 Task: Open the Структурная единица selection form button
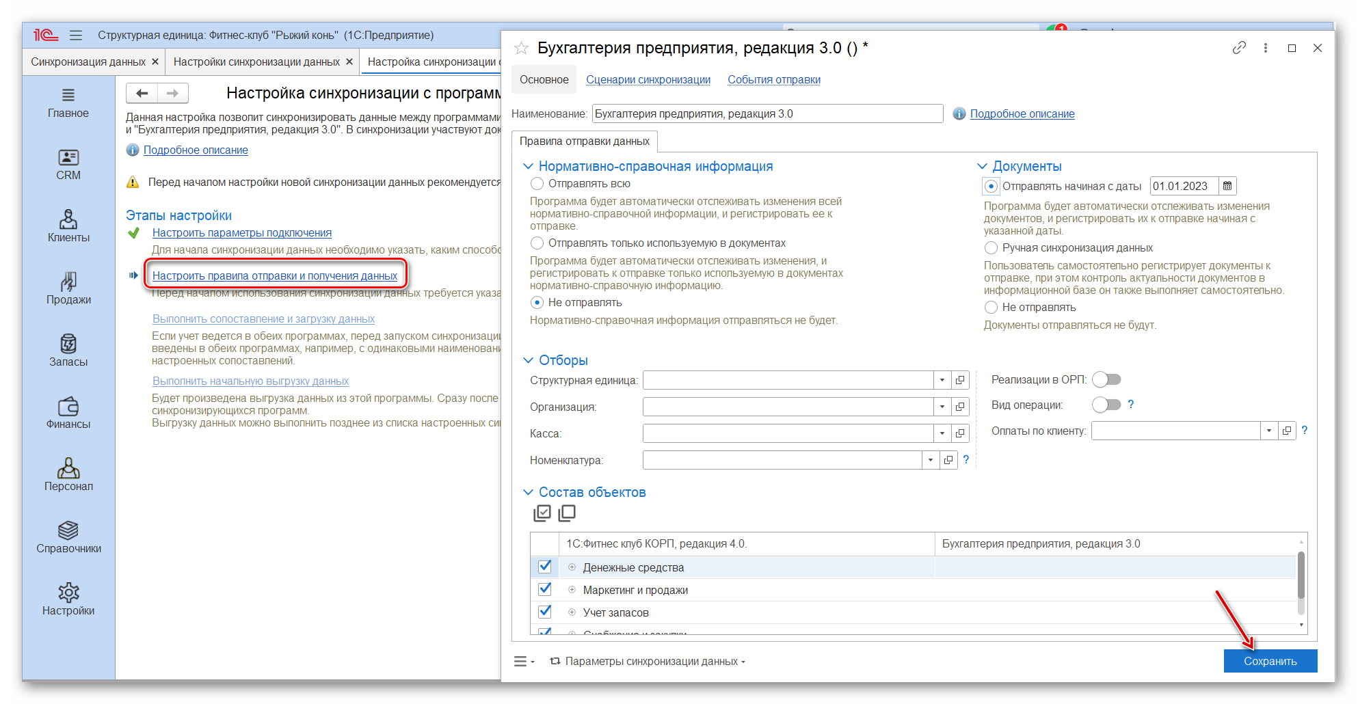click(x=960, y=380)
